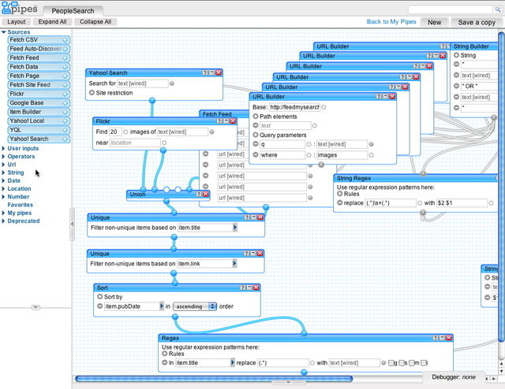Click Union module output connector
Screen dimensions: 505x389
166,202
